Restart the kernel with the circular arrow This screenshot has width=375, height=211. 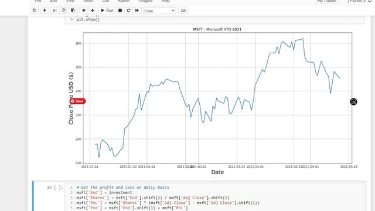[x=128, y=11]
